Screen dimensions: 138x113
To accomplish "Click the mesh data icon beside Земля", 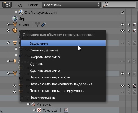I will pyautogui.click(x=37, y=24).
